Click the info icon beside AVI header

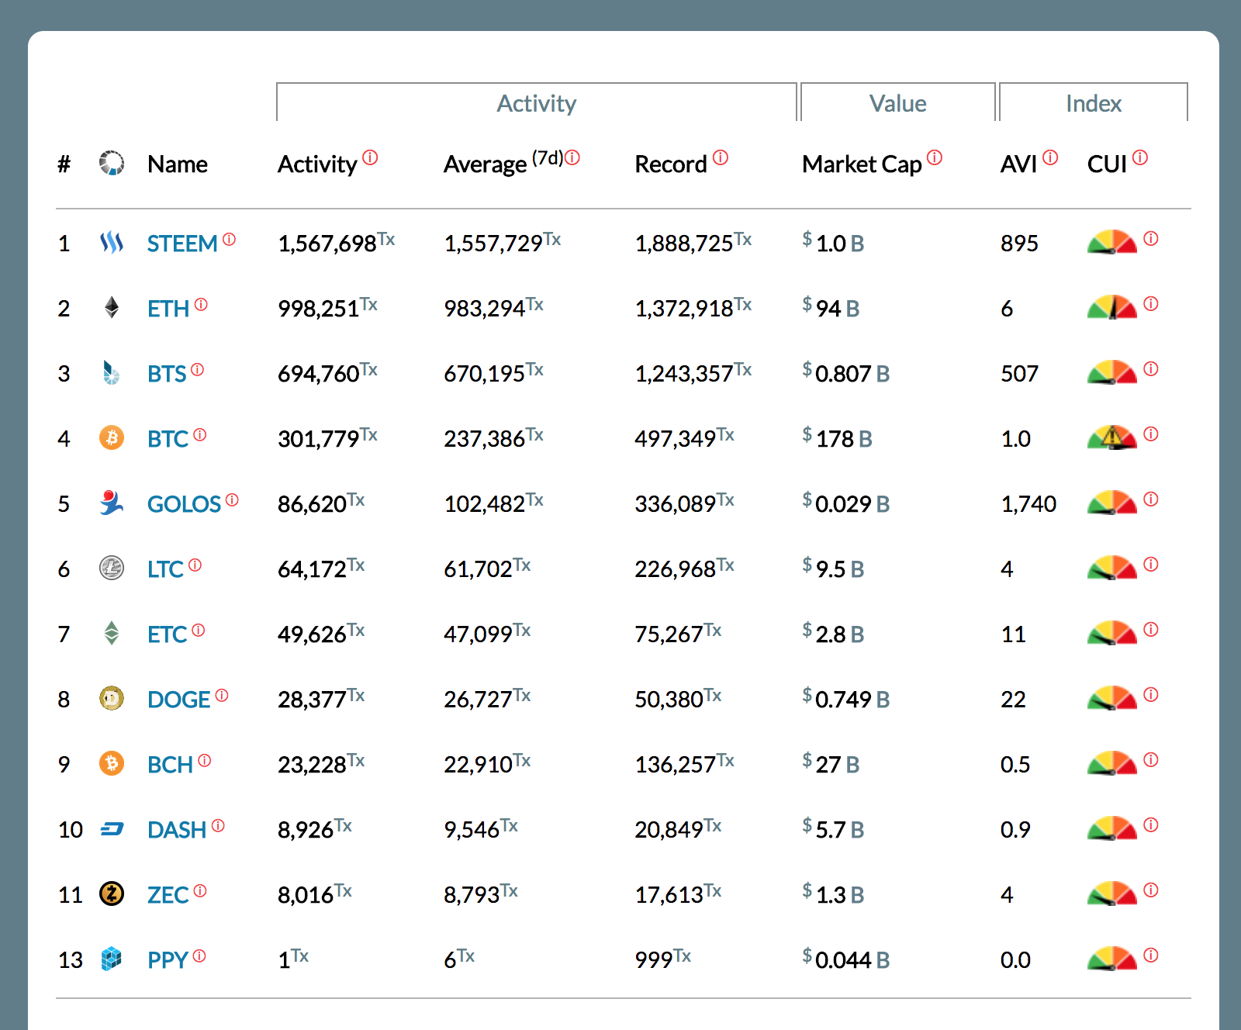pyautogui.click(x=1050, y=157)
